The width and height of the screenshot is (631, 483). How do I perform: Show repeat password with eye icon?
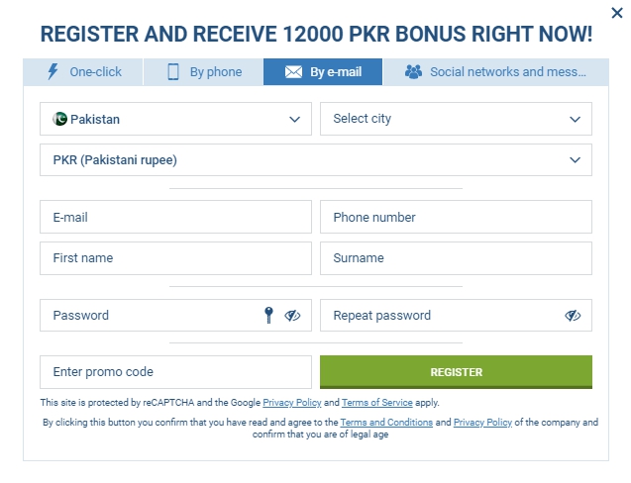point(573,316)
